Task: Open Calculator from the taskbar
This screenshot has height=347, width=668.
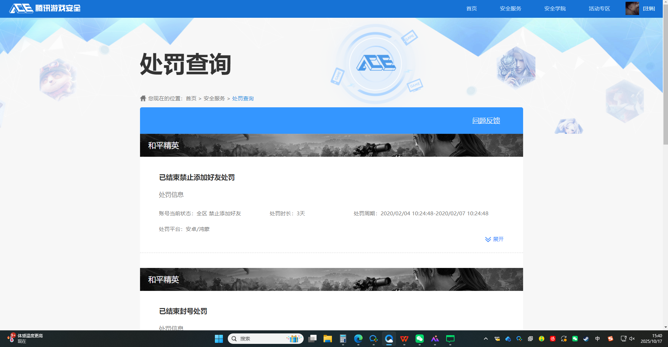Action: (343, 338)
